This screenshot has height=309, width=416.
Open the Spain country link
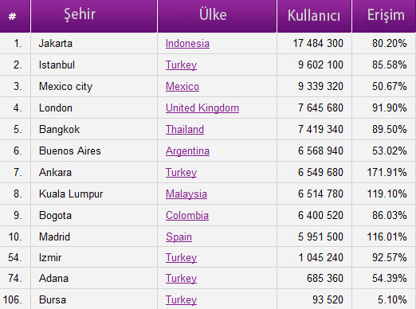pos(179,237)
